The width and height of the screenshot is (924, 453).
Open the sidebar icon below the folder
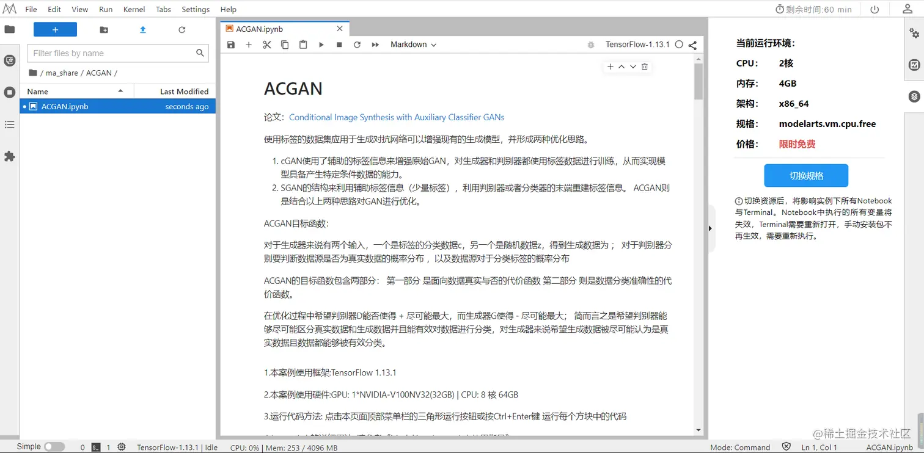coord(9,60)
